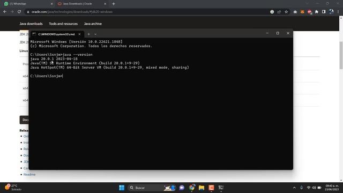
Task: Click 'java 20.0.1 2023-04-18' output line
Action: (x=54, y=59)
